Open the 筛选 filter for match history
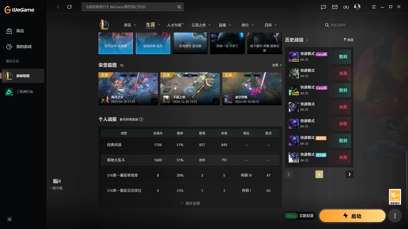408x229 pixels. pos(348,40)
